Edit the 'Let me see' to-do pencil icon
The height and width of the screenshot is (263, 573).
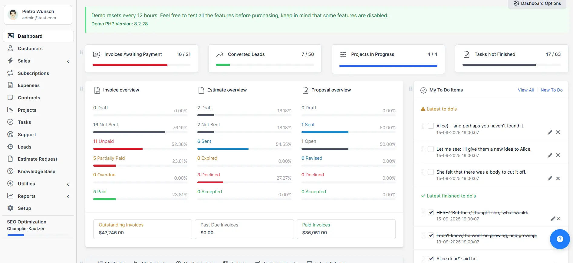550,155
